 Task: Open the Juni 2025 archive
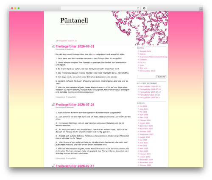point(143,143)
